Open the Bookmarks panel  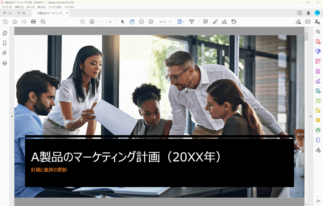pos(4,43)
